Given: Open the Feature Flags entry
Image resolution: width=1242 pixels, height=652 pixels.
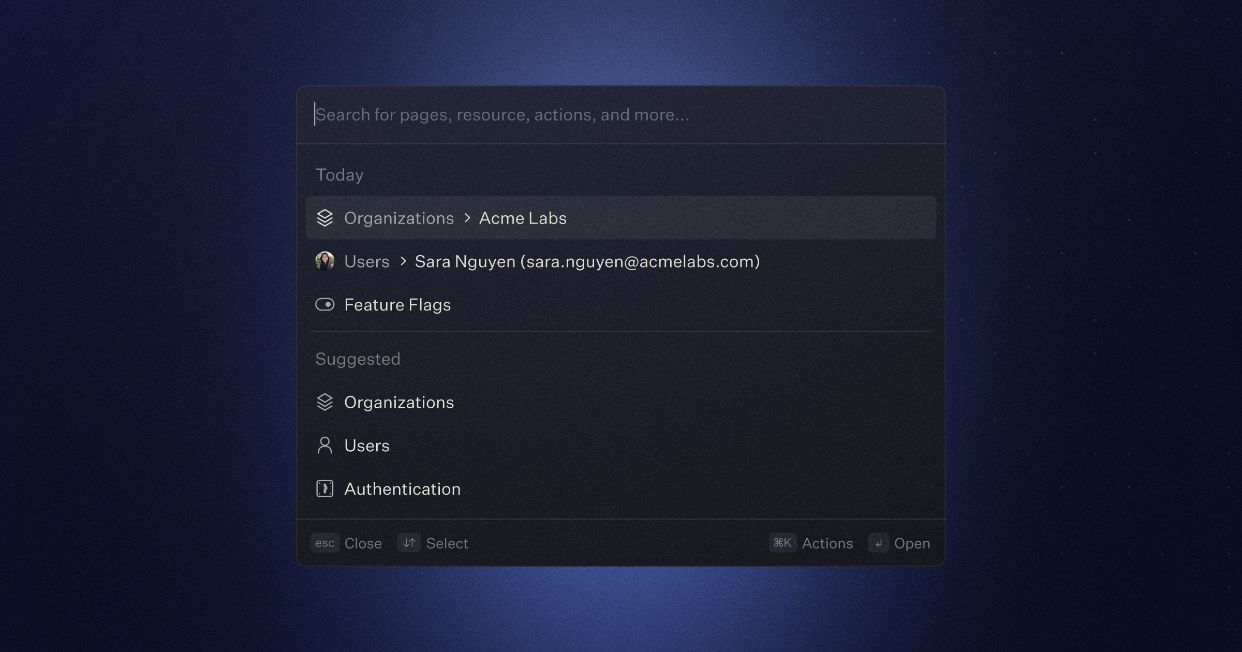Looking at the screenshot, I should point(398,305).
